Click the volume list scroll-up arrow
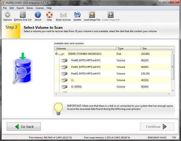 coord(173,52)
